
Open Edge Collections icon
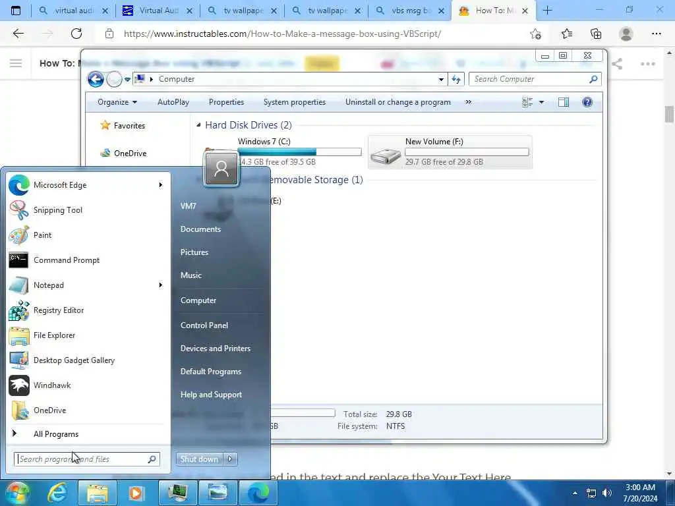(596, 34)
